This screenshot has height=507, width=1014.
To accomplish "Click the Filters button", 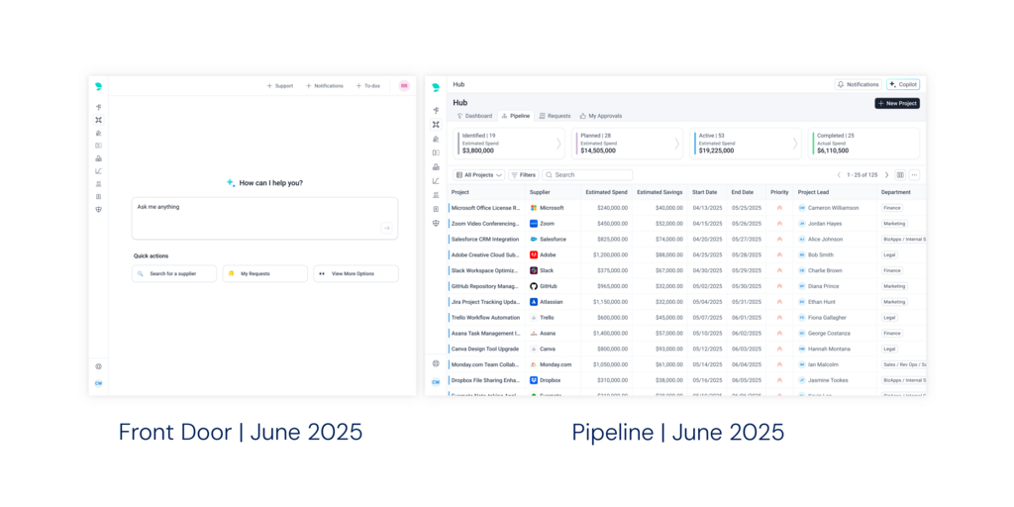I will pyautogui.click(x=523, y=175).
